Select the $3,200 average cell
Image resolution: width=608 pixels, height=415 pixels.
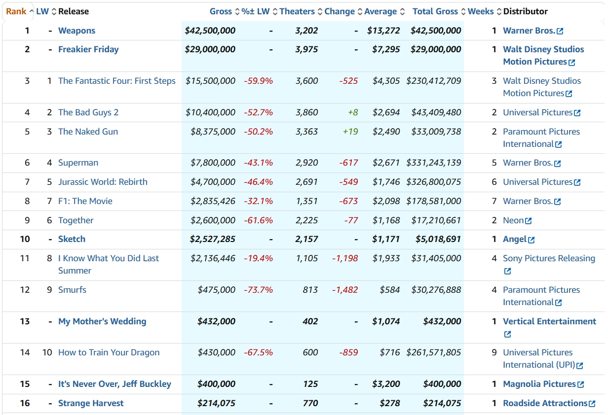pos(386,384)
